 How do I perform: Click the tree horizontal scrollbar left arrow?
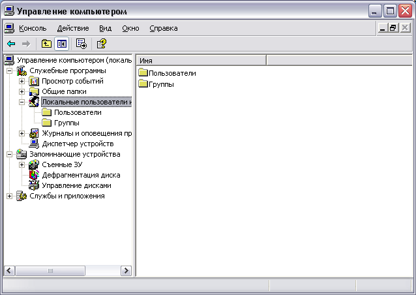coord(9,271)
